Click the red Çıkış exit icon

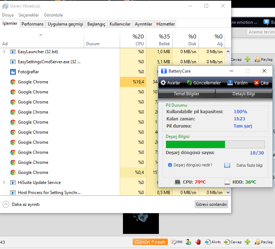coord(256,83)
